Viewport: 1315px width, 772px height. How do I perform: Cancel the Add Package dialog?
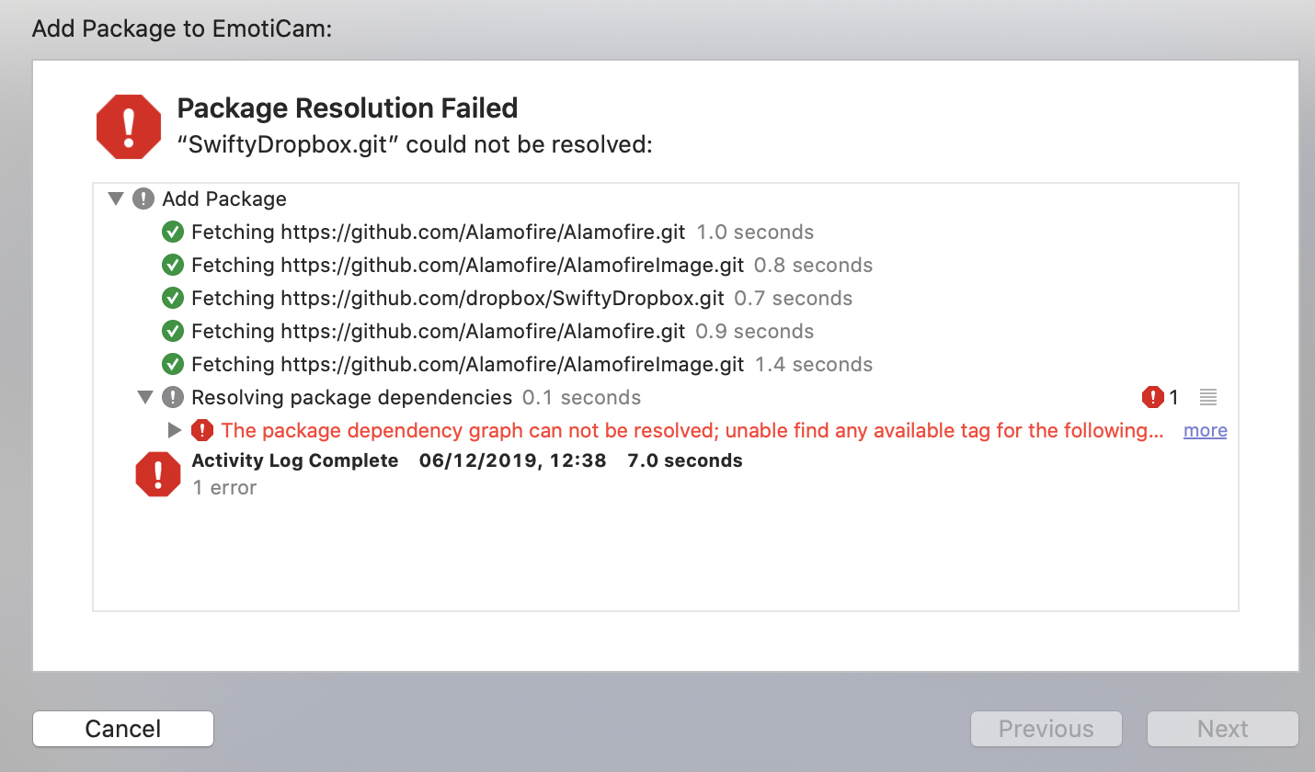point(122,728)
